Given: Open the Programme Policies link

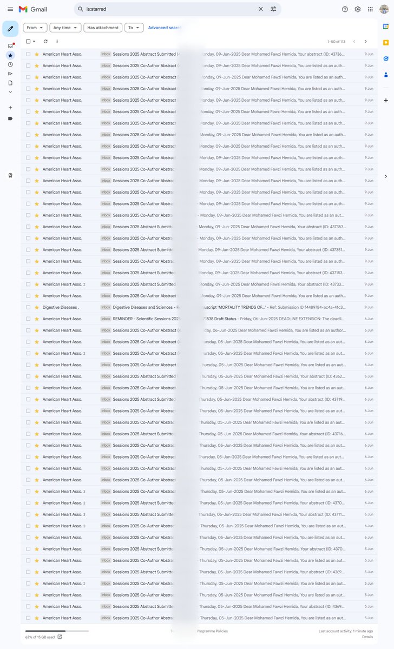Looking at the screenshot, I should [x=212, y=631].
